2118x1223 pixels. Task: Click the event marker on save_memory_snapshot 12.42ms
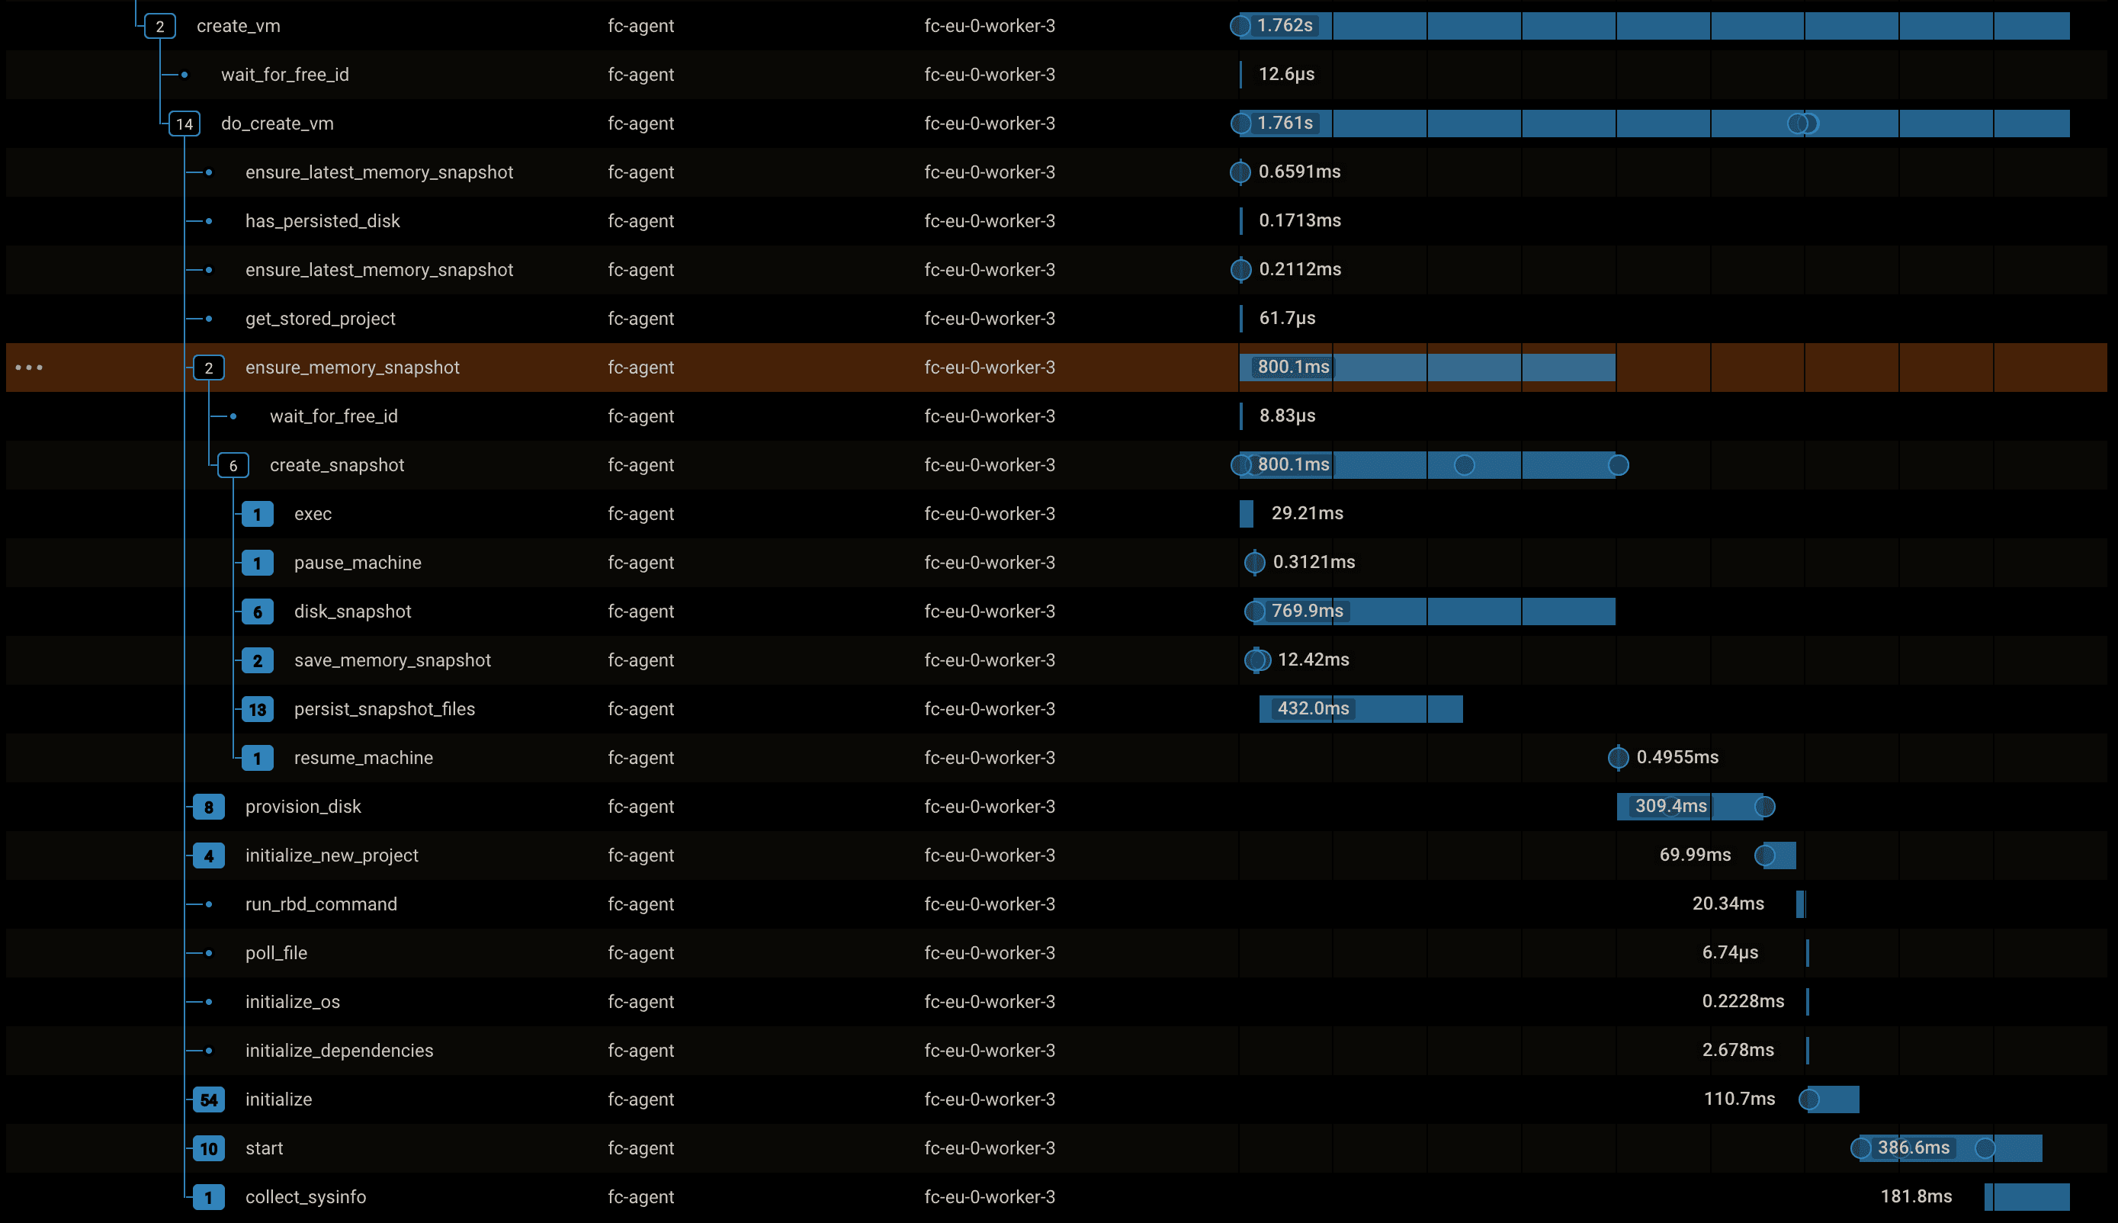coord(1256,660)
